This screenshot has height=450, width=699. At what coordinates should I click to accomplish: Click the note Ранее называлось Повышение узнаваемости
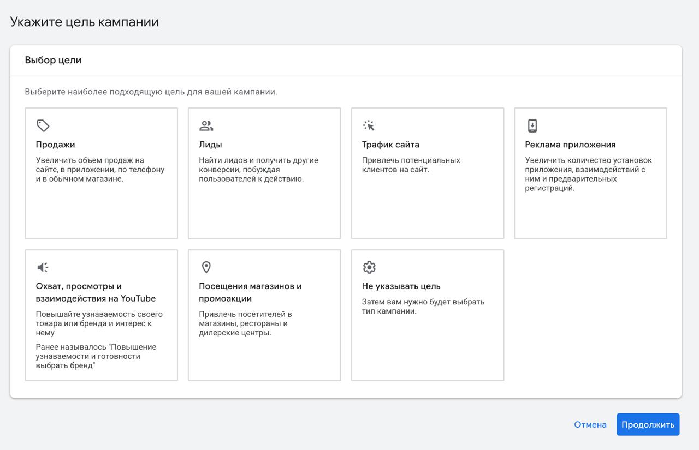click(x=96, y=356)
